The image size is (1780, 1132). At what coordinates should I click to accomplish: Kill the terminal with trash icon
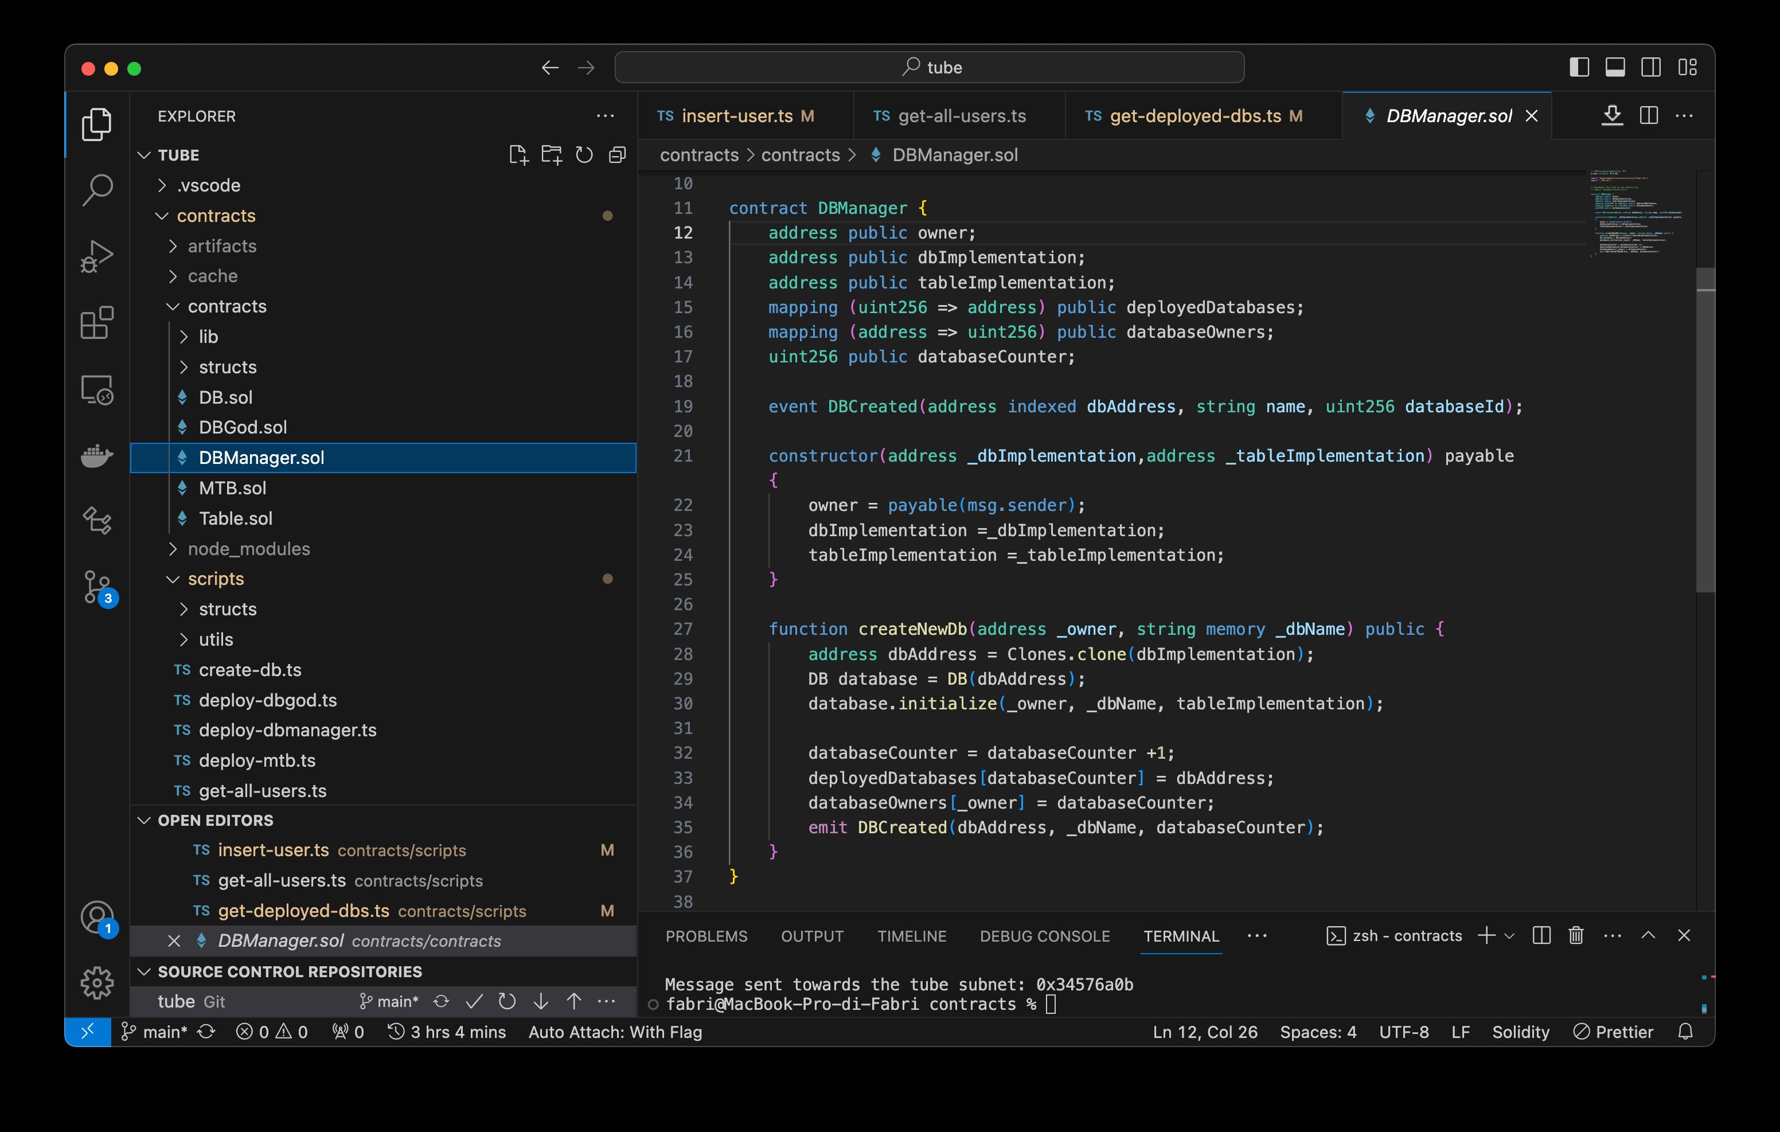tap(1576, 935)
